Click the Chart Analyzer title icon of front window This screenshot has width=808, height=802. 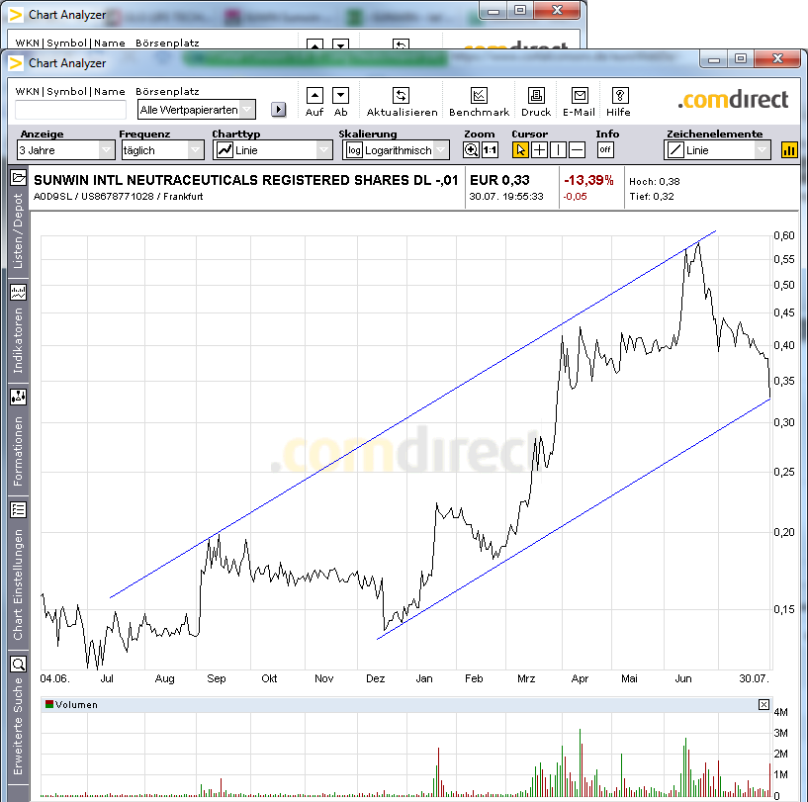[x=16, y=63]
